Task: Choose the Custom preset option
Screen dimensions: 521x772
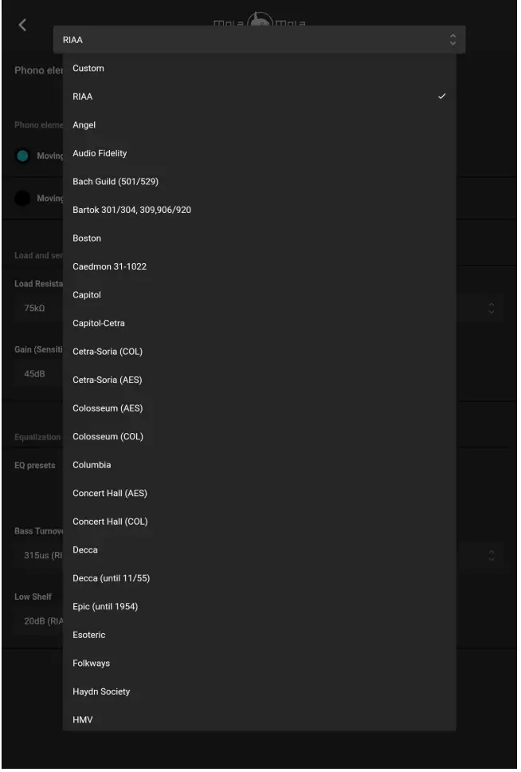Action: [x=88, y=69]
